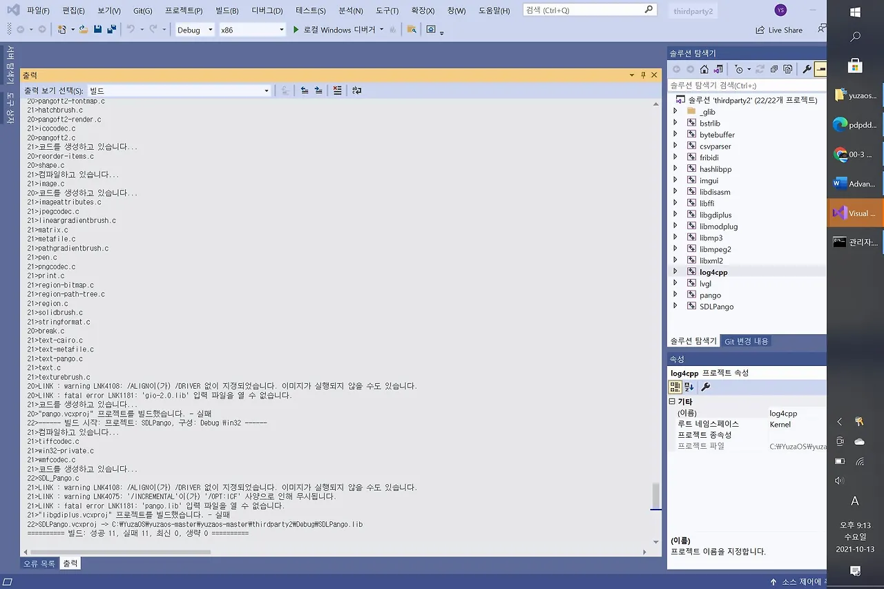
Task: Click the 루트 네임스페이스 property value Kernel
Action: click(780, 424)
